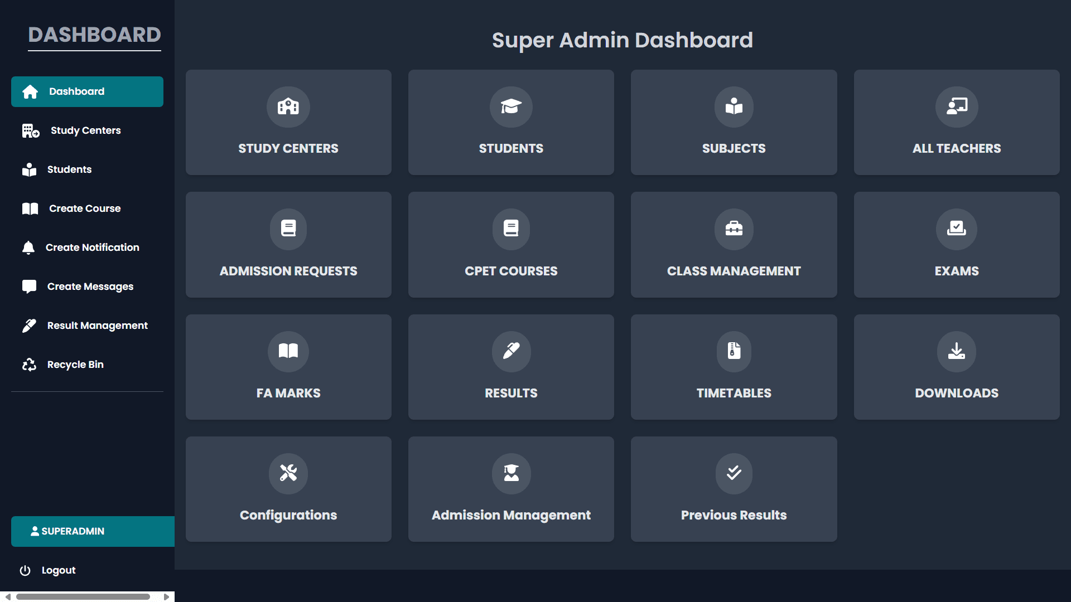The width and height of the screenshot is (1071, 602).
Task: Click the download arrow icon on Downloads card
Action: tap(956, 352)
